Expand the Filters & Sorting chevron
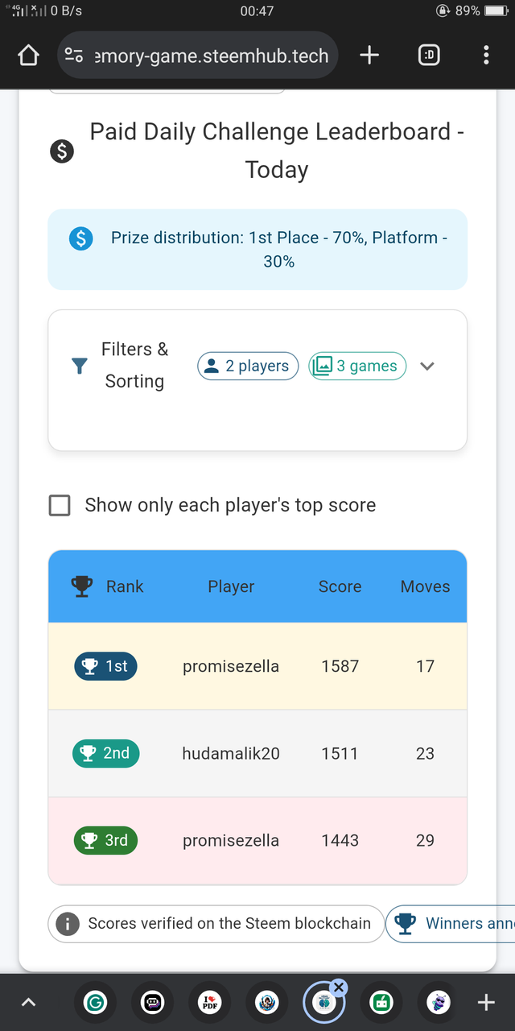The width and height of the screenshot is (515, 1031). pos(427,366)
